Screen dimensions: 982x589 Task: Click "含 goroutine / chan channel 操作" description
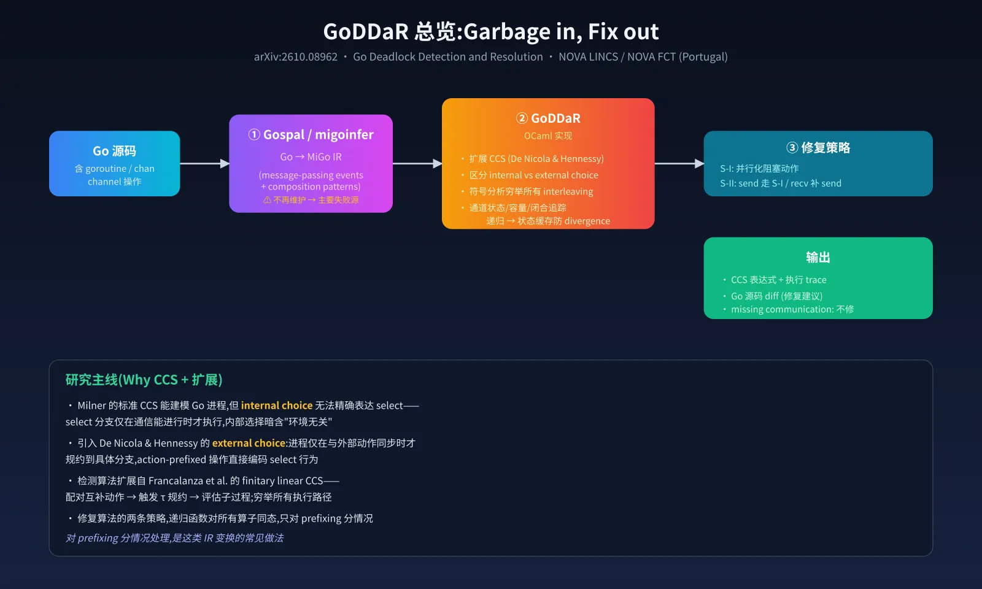click(115, 175)
